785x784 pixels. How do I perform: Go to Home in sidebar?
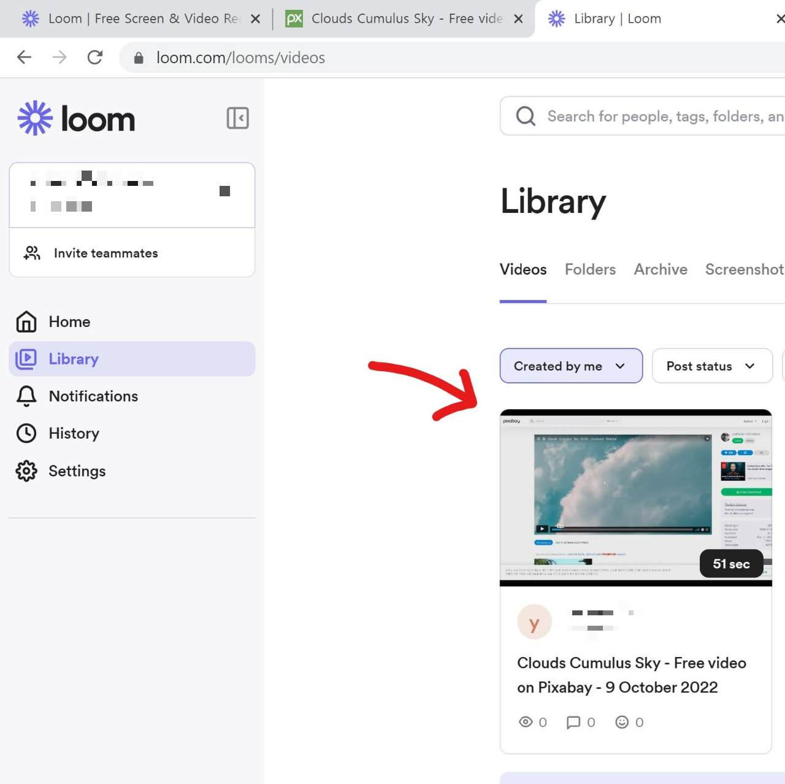pos(132,321)
